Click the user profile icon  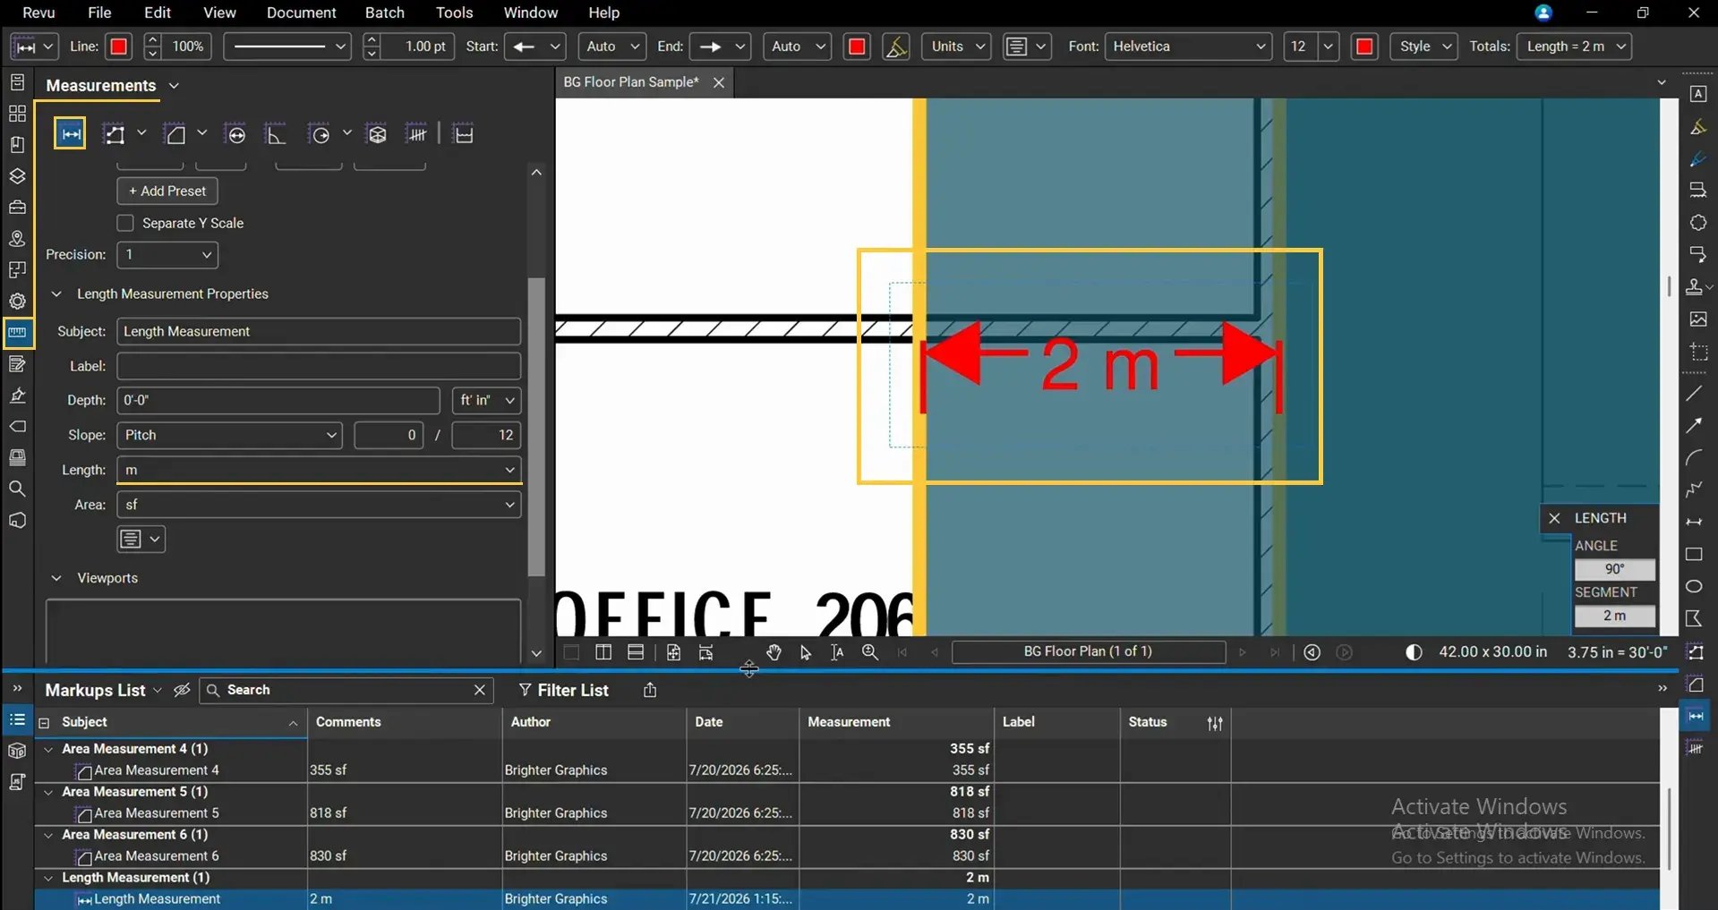pyautogui.click(x=1543, y=13)
